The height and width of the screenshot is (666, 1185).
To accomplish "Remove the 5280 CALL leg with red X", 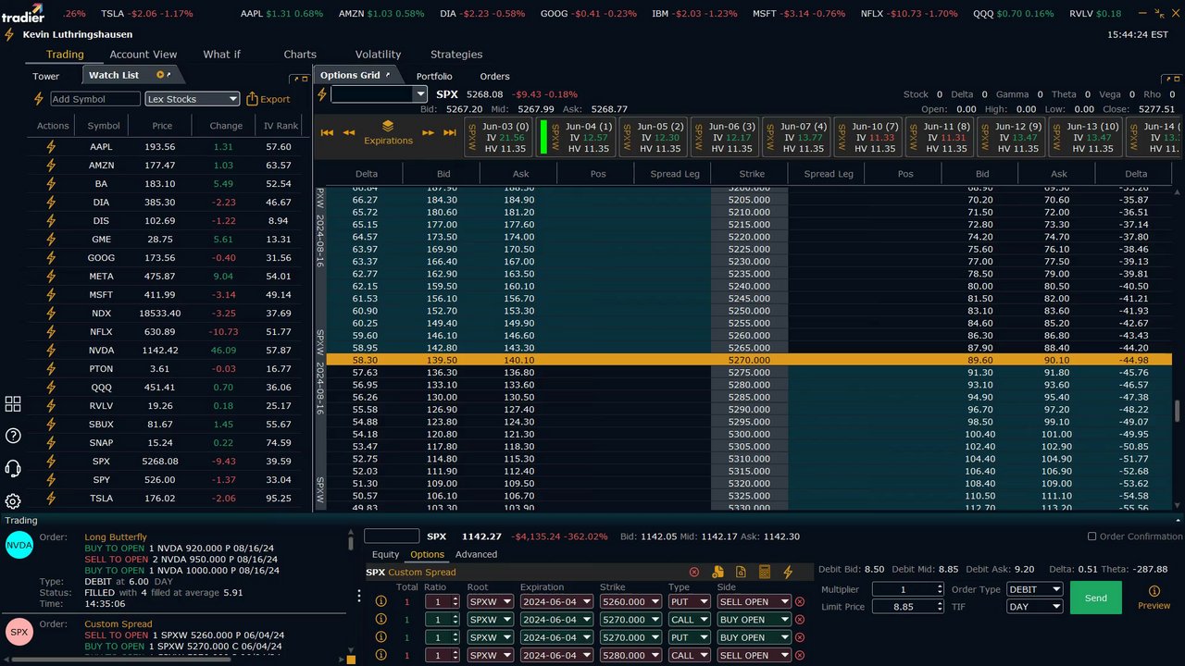I will [800, 656].
